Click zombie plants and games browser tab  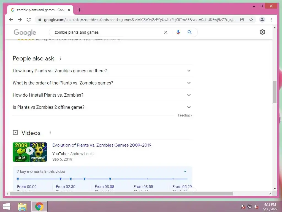point(40,10)
